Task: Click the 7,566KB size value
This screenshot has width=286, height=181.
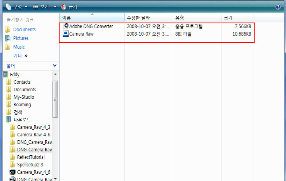Action: tap(243, 26)
